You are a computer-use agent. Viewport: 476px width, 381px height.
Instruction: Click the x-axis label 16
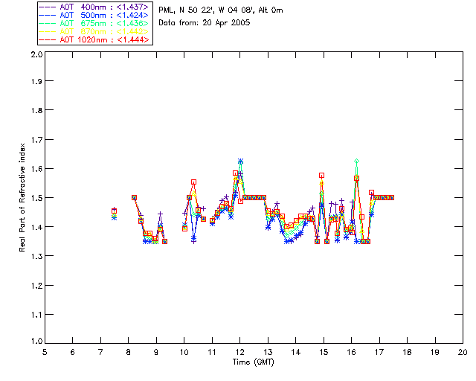[352, 352]
